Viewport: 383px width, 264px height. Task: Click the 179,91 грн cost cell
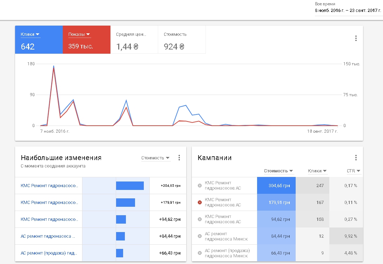[276, 203]
